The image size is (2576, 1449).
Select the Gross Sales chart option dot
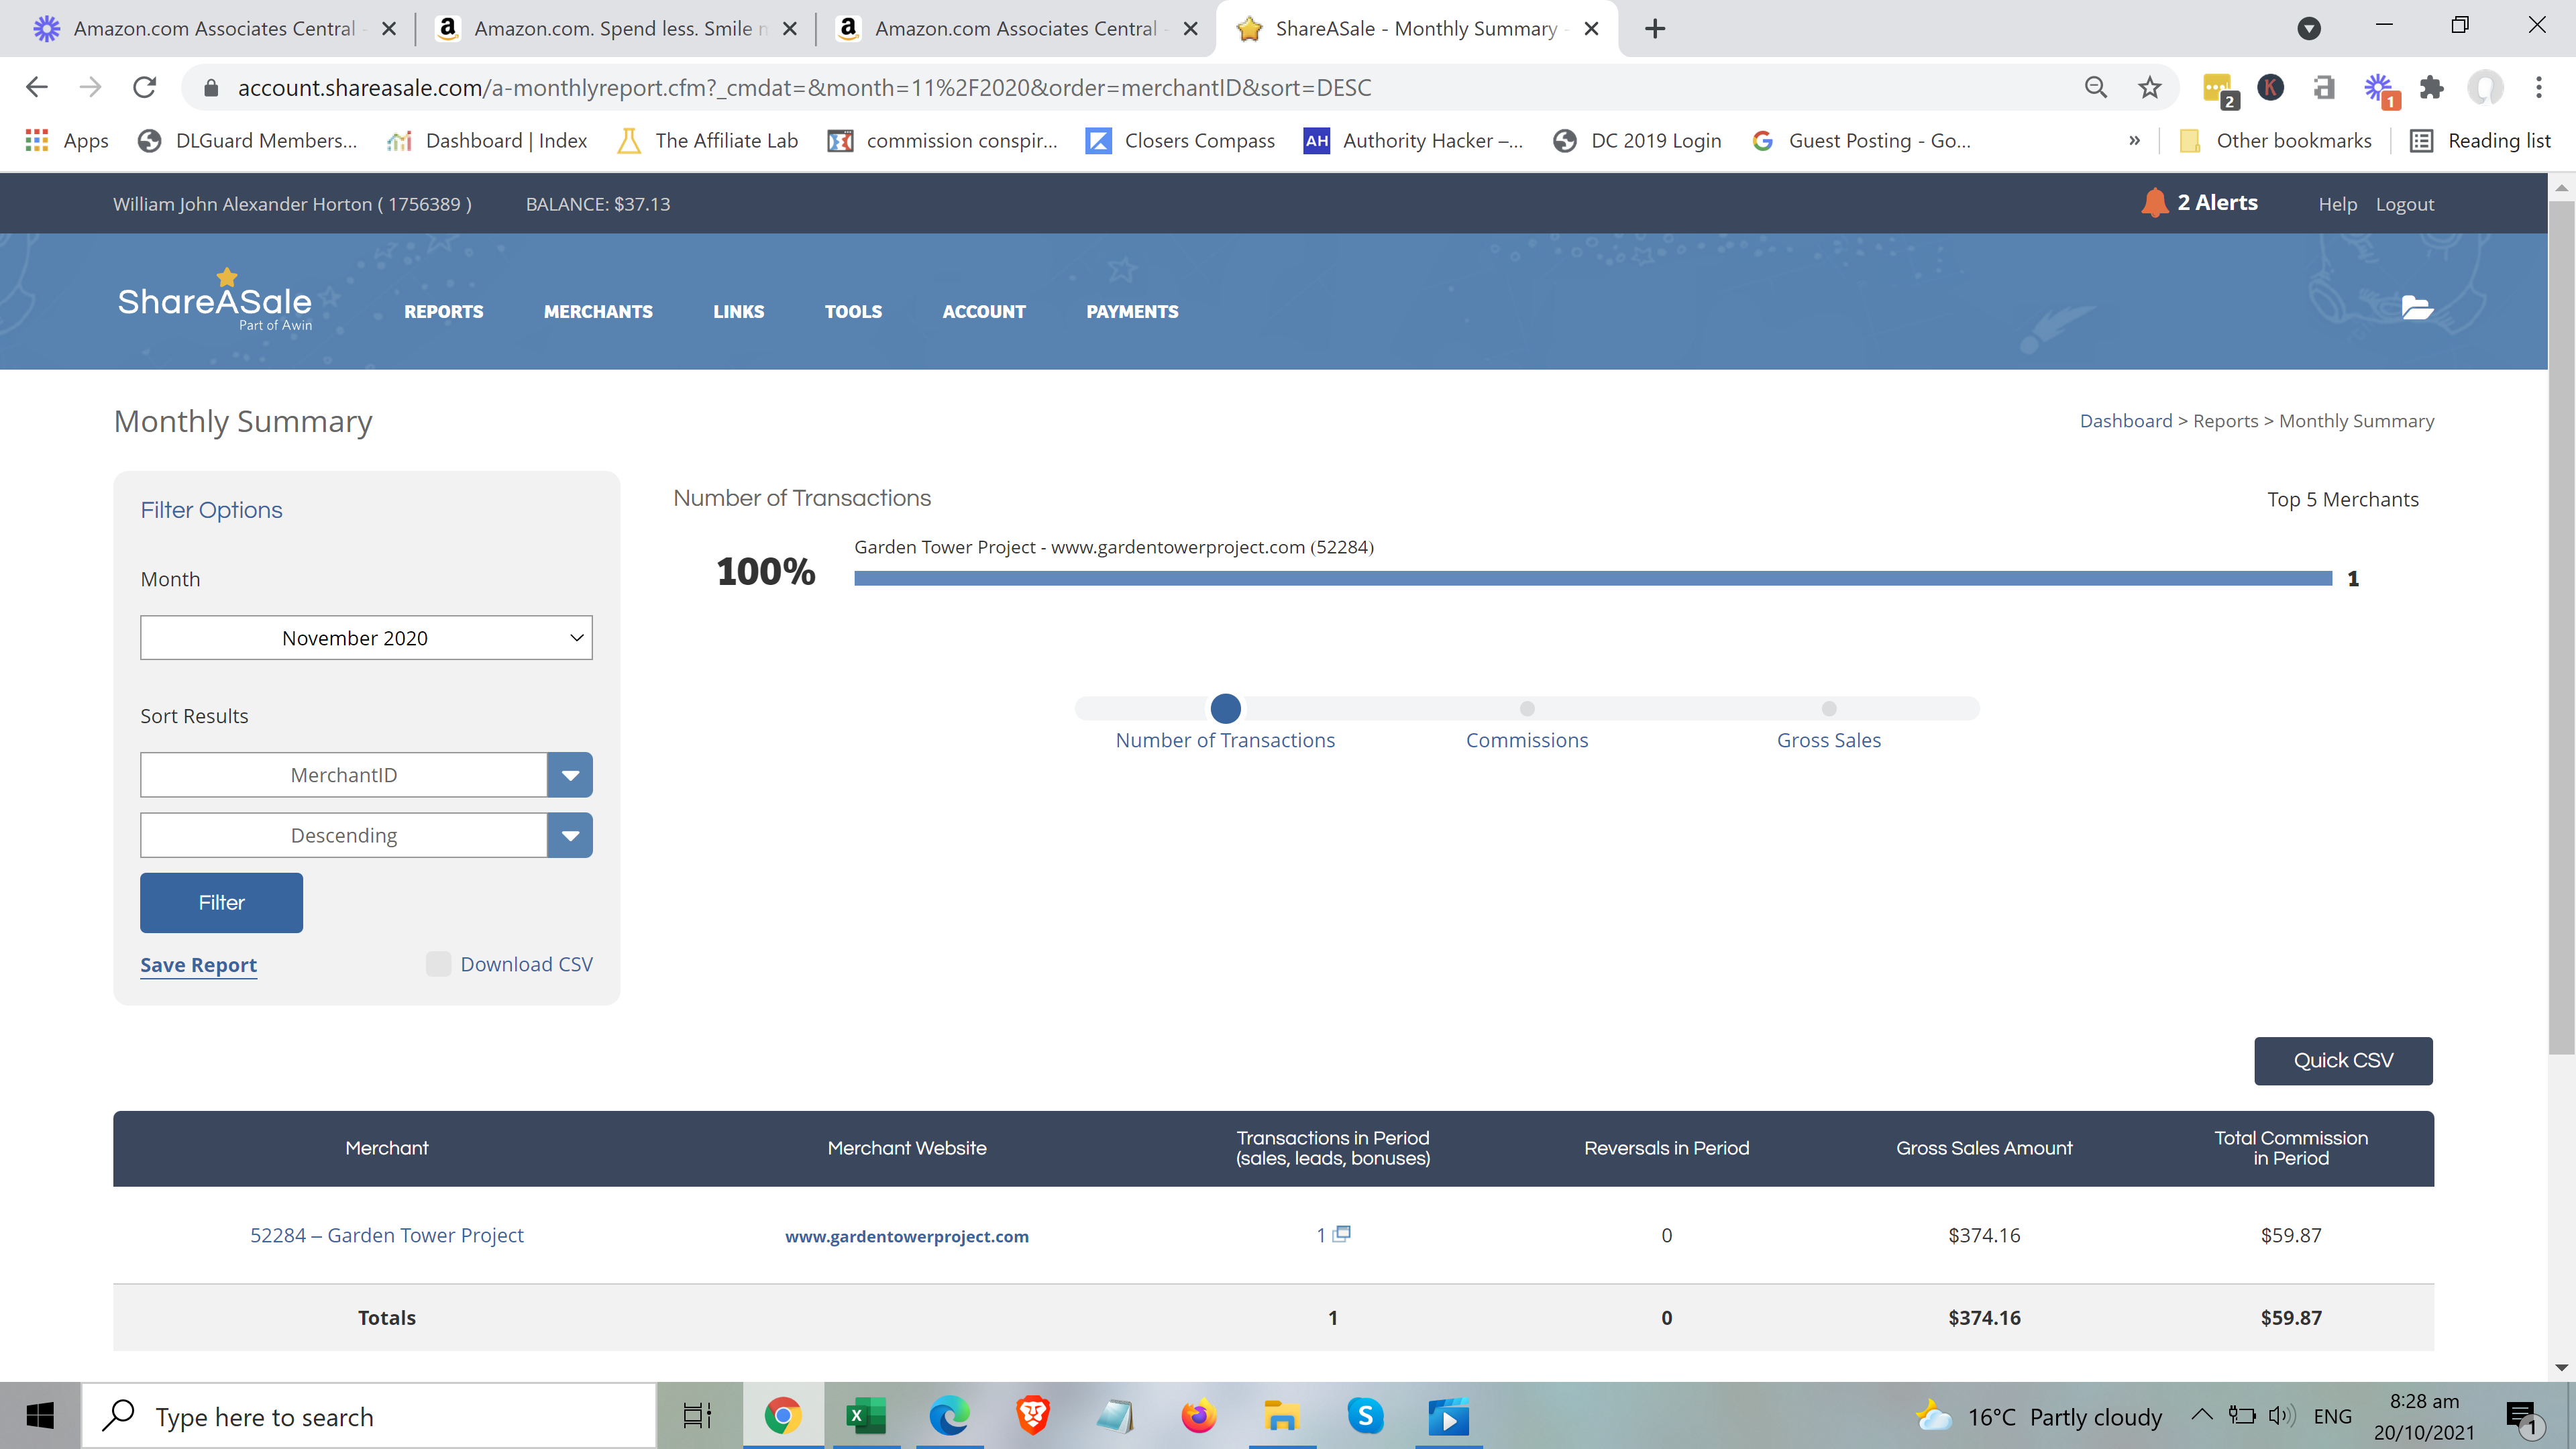tap(1829, 708)
